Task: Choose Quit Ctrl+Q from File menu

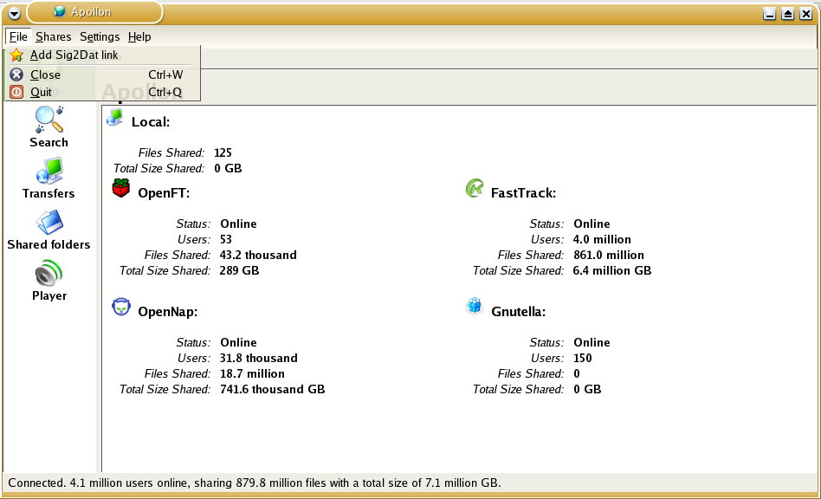Action: pos(102,92)
